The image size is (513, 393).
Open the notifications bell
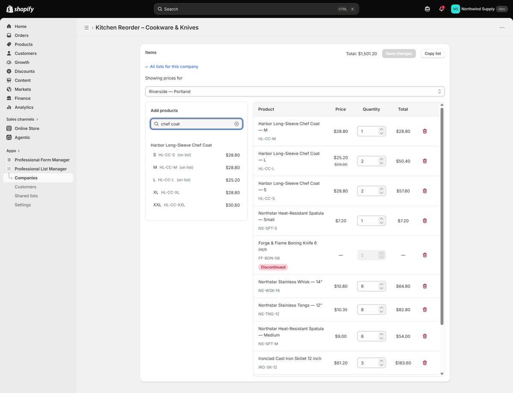click(x=442, y=9)
